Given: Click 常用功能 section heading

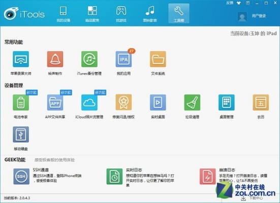Looking at the screenshot, I should [14, 42].
